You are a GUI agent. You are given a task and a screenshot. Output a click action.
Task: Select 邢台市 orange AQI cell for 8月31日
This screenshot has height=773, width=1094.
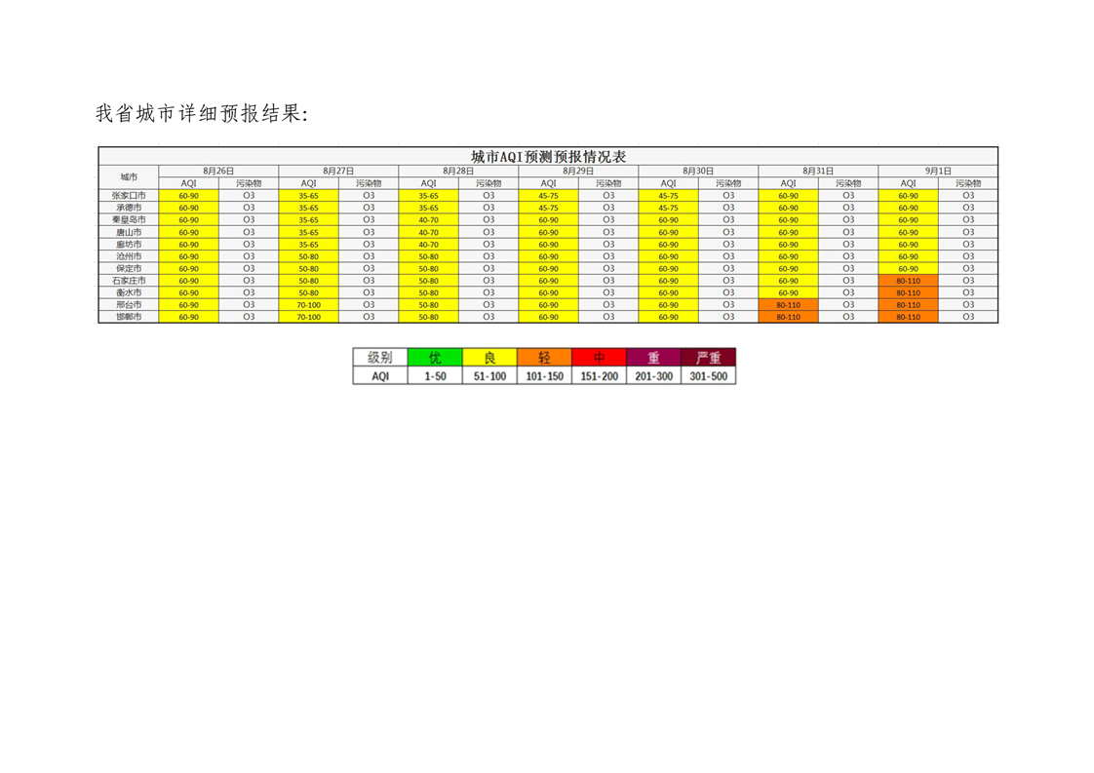[x=788, y=304]
